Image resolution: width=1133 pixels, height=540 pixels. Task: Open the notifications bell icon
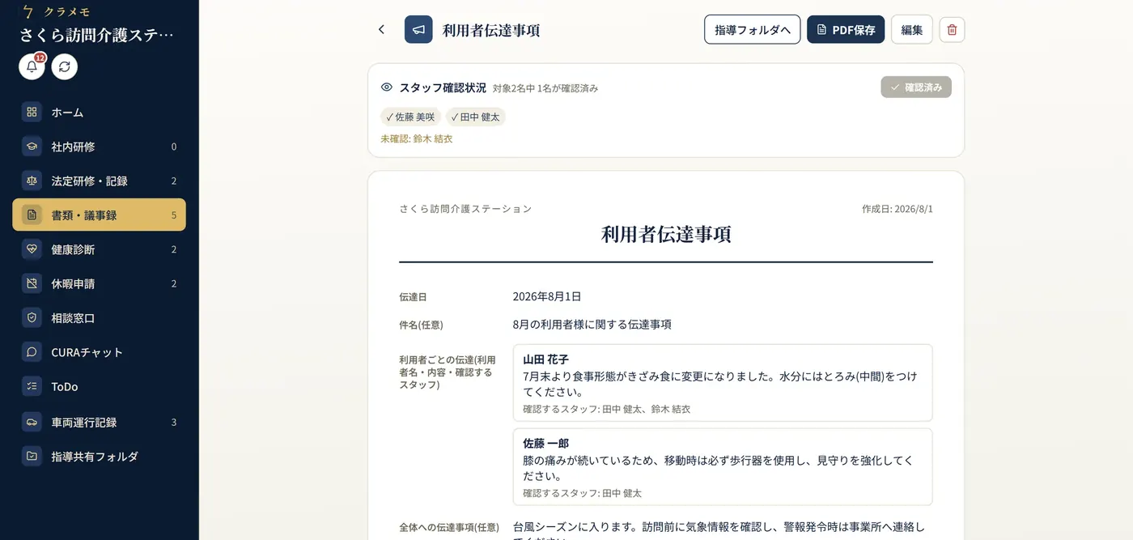(x=32, y=66)
